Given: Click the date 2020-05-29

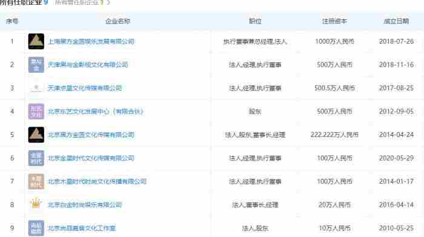Looking at the screenshot, I should pyautogui.click(x=396, y=158).
